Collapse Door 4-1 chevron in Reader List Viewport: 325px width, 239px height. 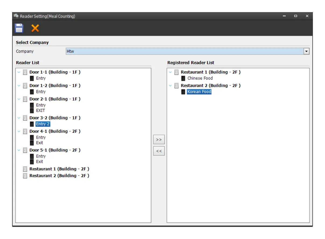point(19,131)
